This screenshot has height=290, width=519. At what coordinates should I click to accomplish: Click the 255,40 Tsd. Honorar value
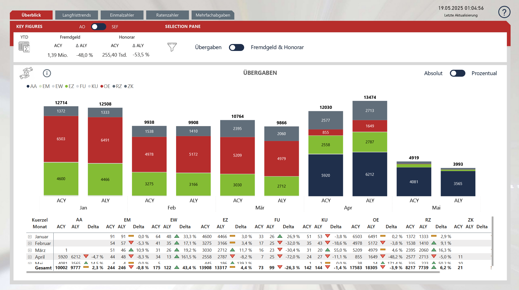(114, 55)
